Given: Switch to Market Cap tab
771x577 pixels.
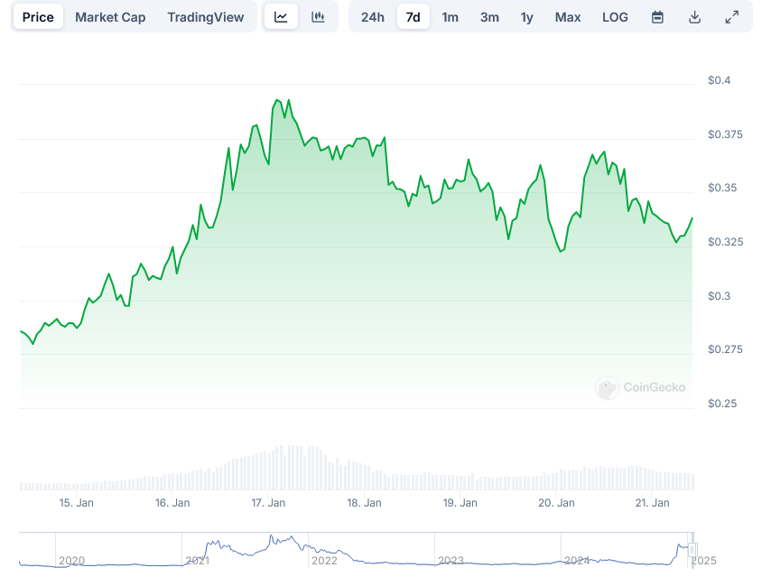Looking at the screenshot, I should pos(110,17).
